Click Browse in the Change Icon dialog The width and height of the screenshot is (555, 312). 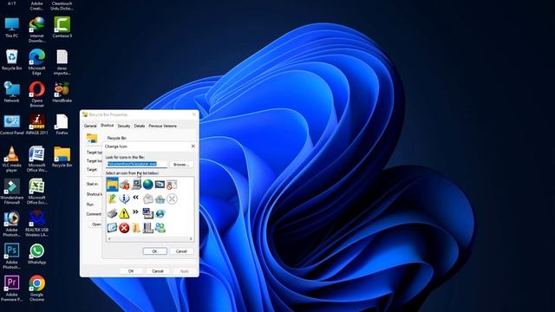coord(181,165)
